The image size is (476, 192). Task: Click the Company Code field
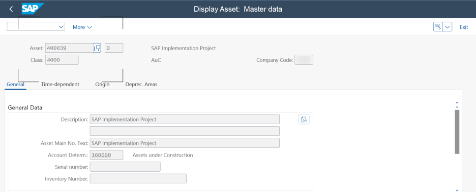click(x=304, y=60)
